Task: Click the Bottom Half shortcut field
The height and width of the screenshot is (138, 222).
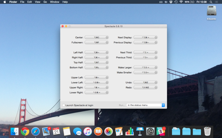Action: (x=97, y=67)
